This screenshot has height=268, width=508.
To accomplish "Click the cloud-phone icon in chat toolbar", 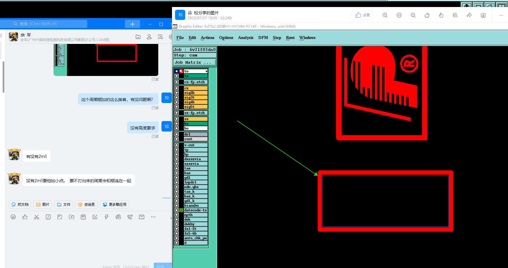I will click(118, 217).
